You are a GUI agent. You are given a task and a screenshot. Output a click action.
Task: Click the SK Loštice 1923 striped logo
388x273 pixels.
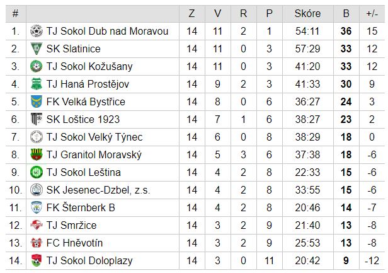(37, 119)
